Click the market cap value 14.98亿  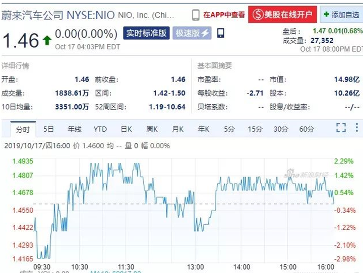click(x=347, y=79)
